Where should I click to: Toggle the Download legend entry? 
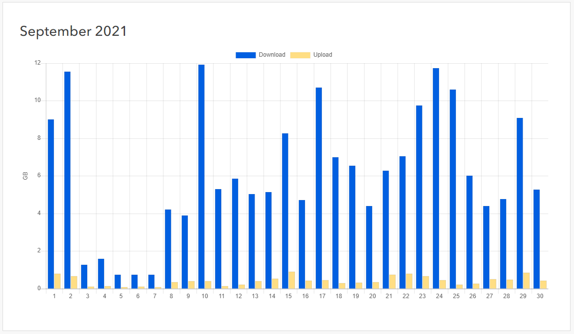260,55
